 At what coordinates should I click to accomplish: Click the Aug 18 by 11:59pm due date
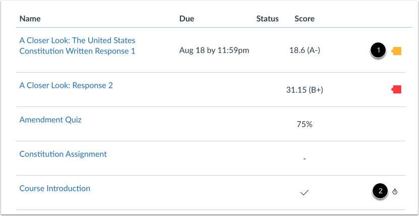point(214,50)
